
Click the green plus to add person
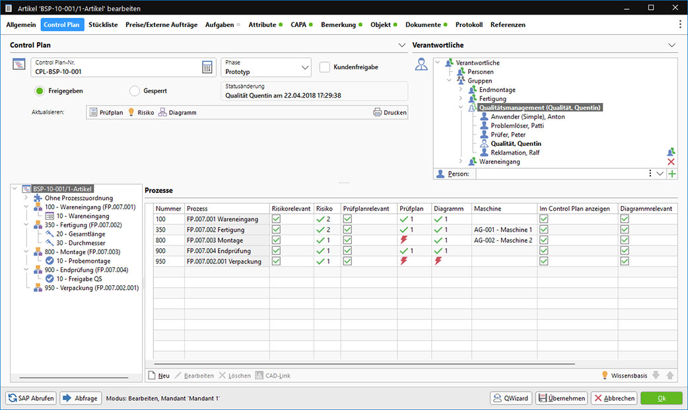tap(672, 174)
